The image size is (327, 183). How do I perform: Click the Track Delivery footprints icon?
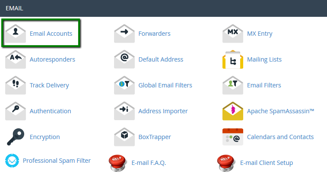point(16,85)
